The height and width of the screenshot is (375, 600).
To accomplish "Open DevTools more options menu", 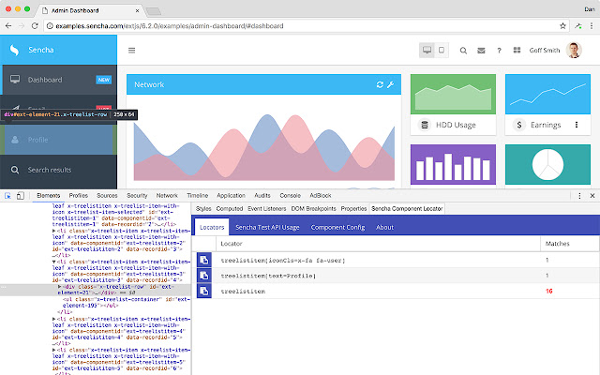I will point(579,196).
